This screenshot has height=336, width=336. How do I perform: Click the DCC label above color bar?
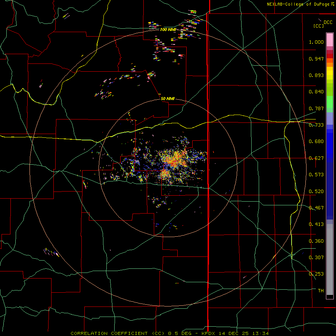328,22
